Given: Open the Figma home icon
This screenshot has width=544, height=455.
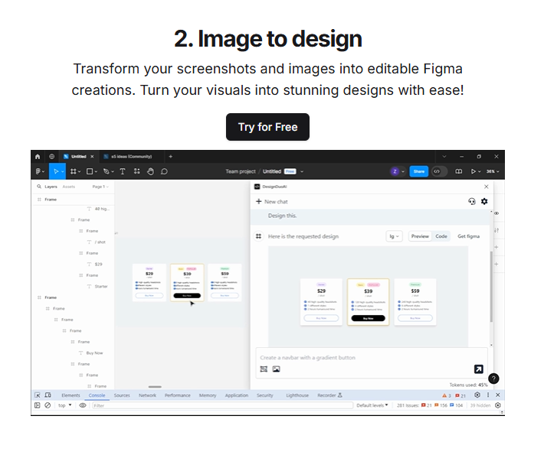Looking at the screenshot, I should [x=38, y=157].
